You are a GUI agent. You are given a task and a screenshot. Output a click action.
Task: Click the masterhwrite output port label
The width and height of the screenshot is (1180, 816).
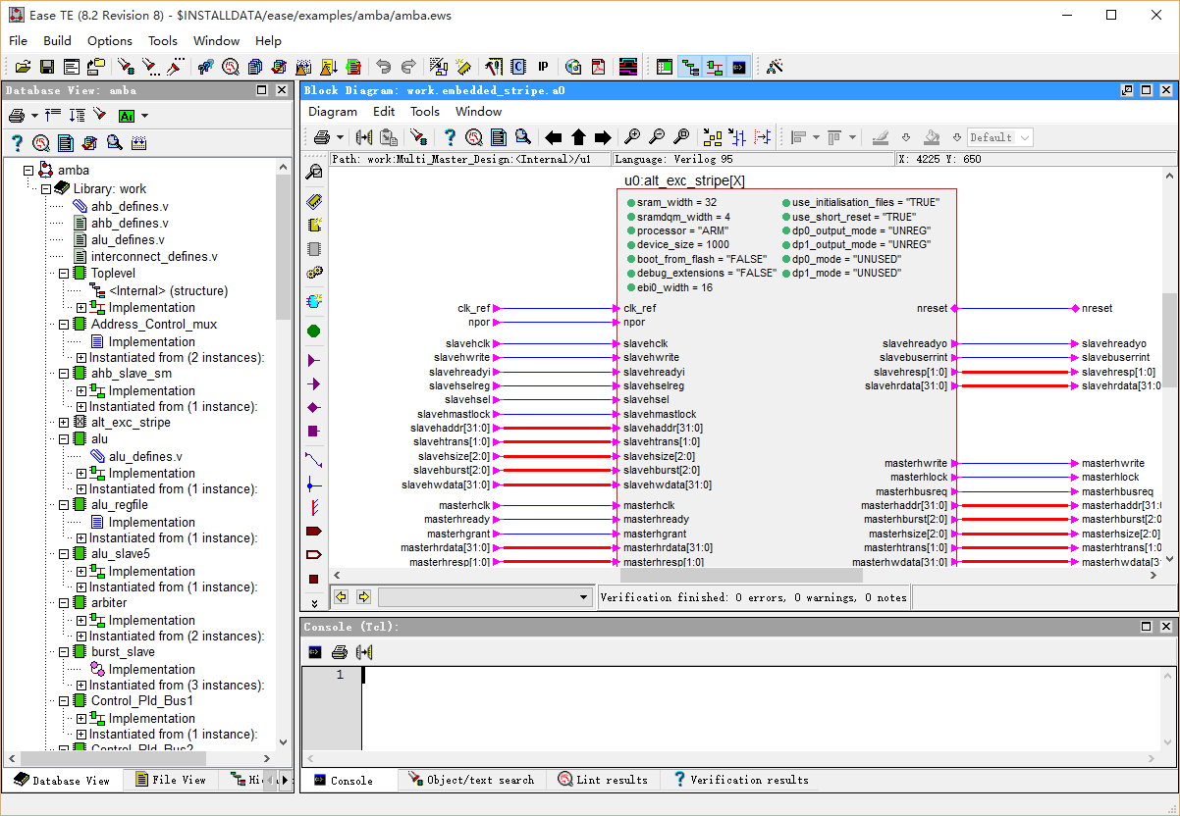point(1112,463)
